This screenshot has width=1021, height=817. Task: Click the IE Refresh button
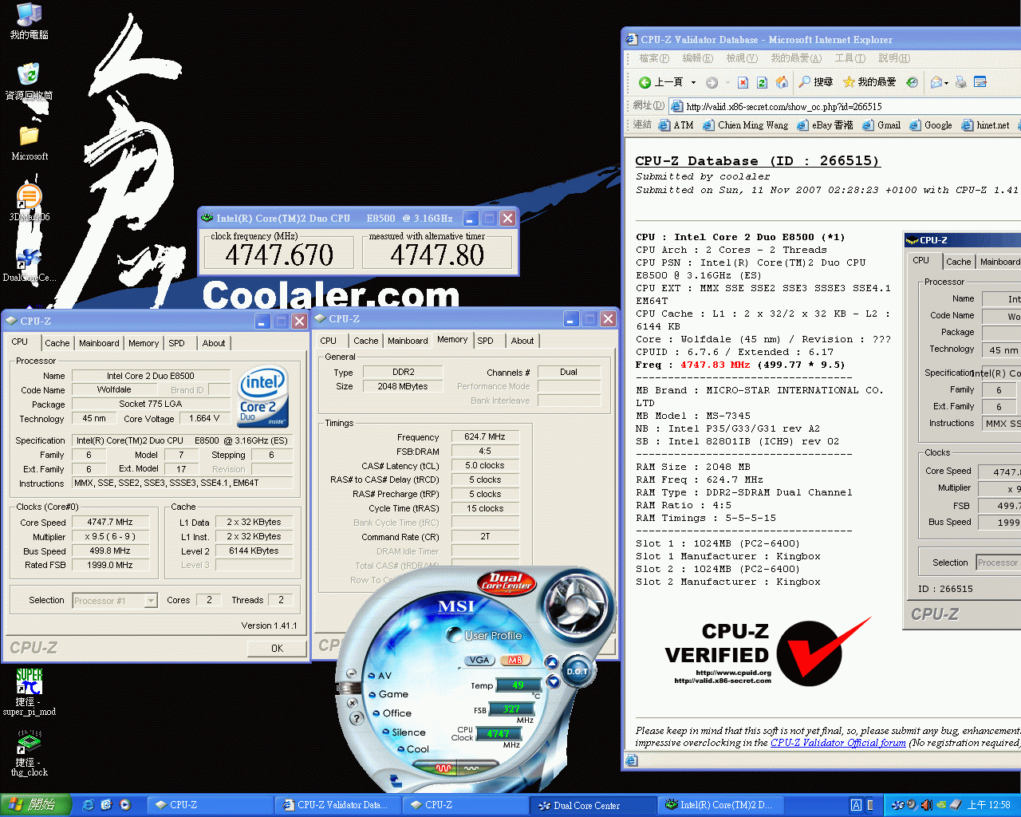[762, 82]
